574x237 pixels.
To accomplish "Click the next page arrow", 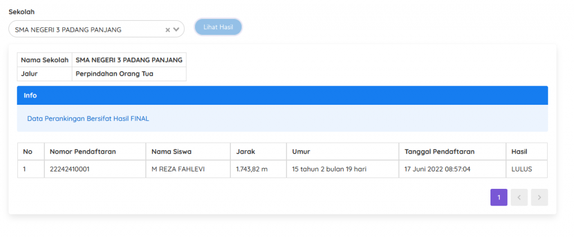I will (x=539, y=197).
